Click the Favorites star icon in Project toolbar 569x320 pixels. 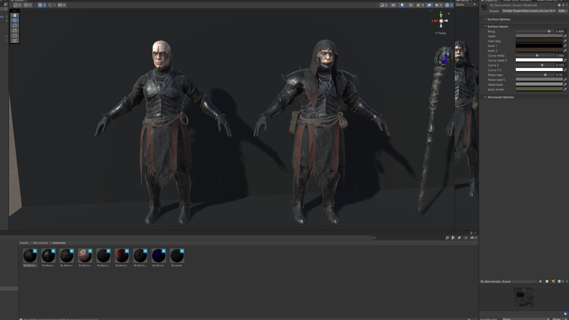click(466, 238)
